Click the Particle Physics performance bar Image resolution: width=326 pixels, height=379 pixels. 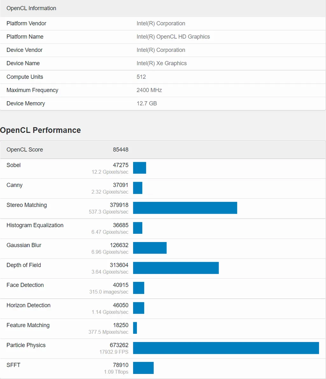226,348
